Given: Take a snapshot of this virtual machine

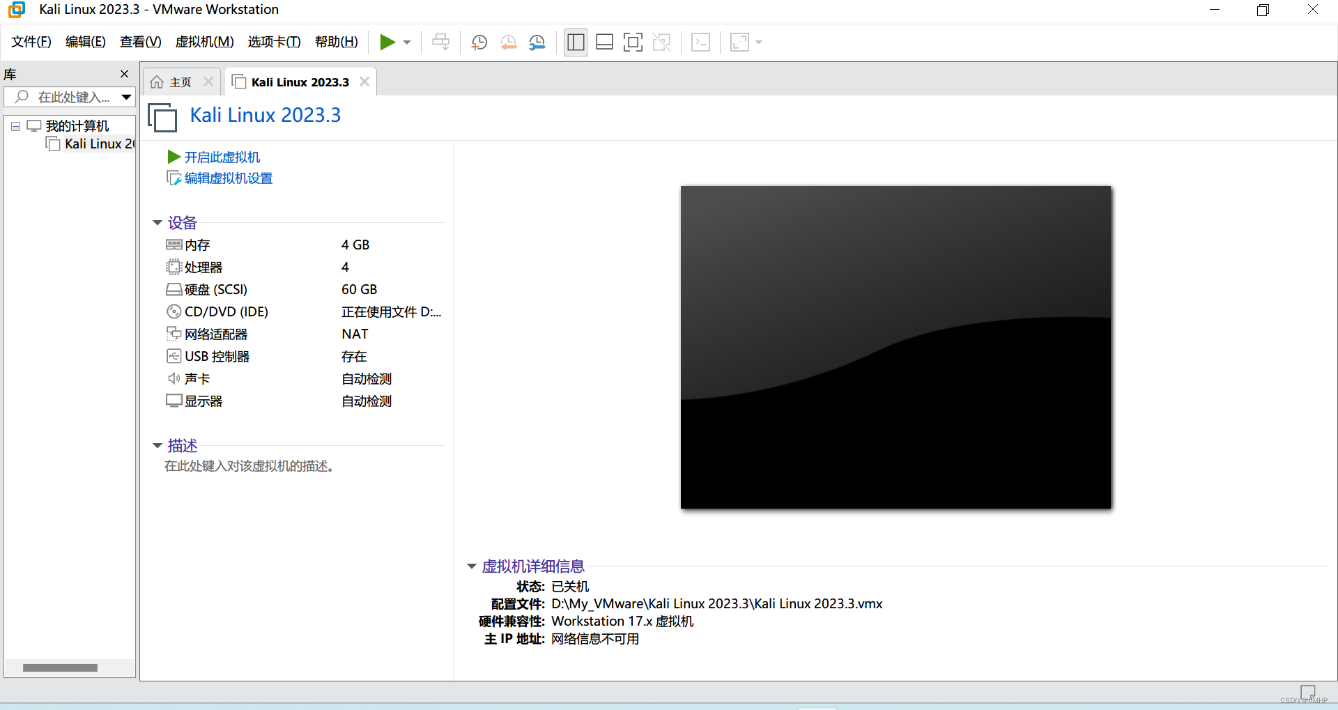Looking at the screenshot, I should tap(479, 43).
